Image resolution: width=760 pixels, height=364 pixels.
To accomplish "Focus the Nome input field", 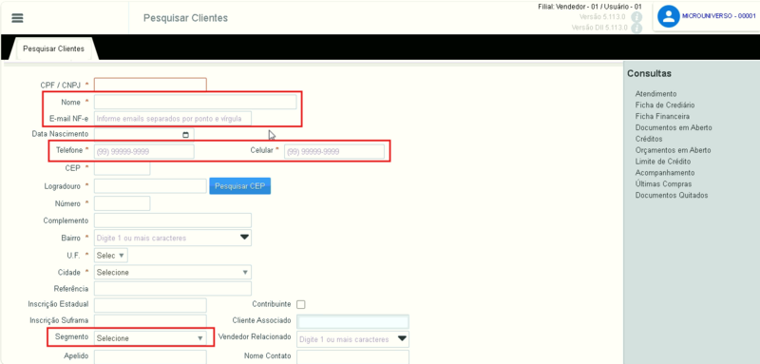I will (x=196, y=102).
